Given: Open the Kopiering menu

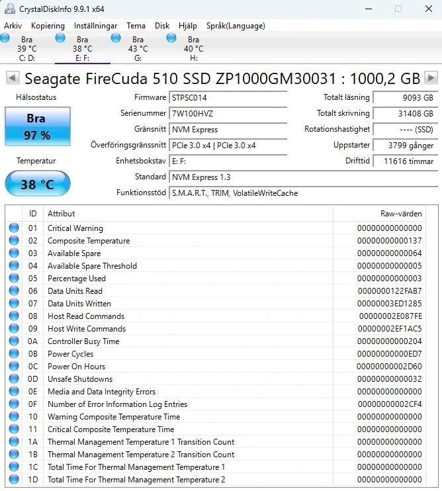Looking at the screenshot, I should [x=48, y=26].
